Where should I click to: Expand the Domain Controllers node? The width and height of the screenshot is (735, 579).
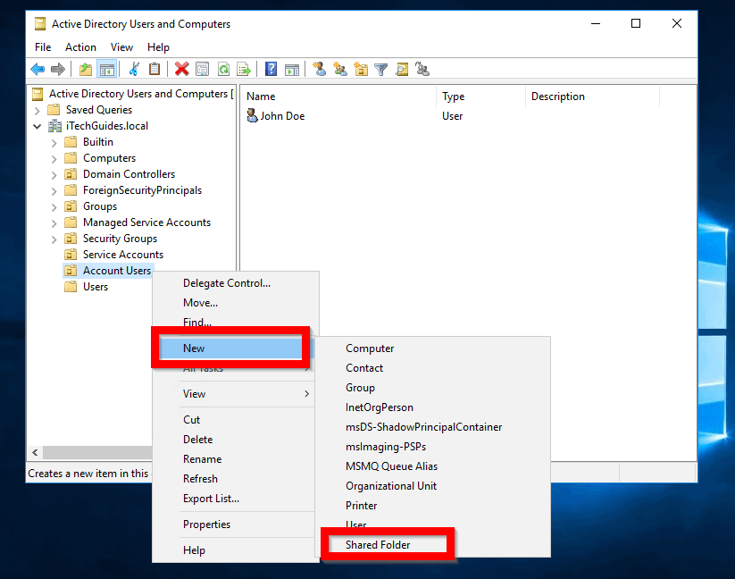tap(54, 175)
